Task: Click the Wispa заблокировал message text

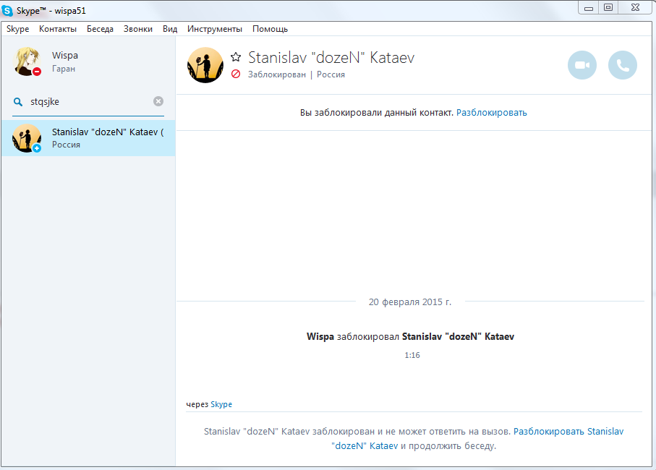Action: pyautogui.click(x=410, y=337)
